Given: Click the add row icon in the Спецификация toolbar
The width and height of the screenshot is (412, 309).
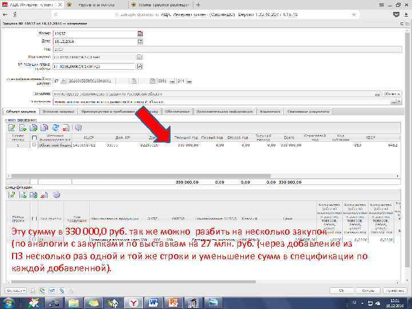Looking at the screenshot, I should coord(23,195).
